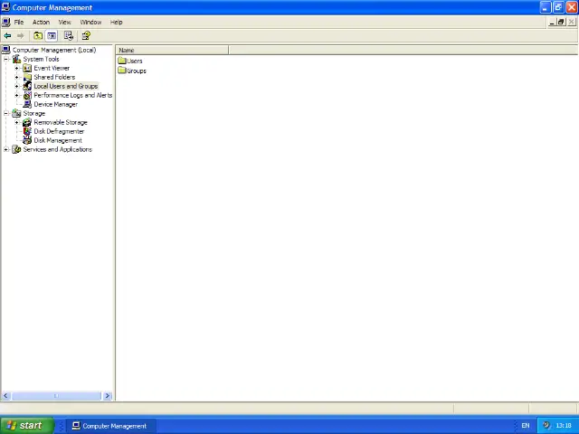This screenshot has height=434, width=579.
Task: Expand the Event Viewer node
Action: tap(16, 69)
